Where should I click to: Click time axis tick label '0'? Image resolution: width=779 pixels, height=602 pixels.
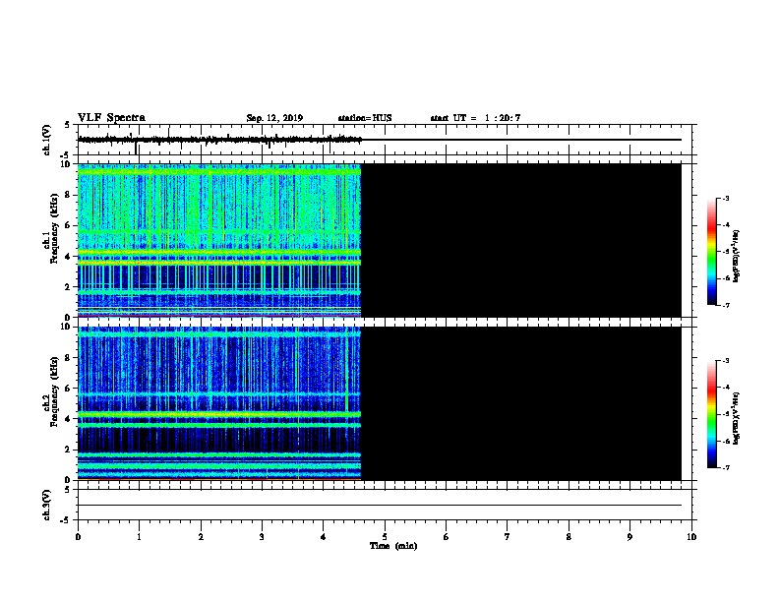tap(78, 537)
